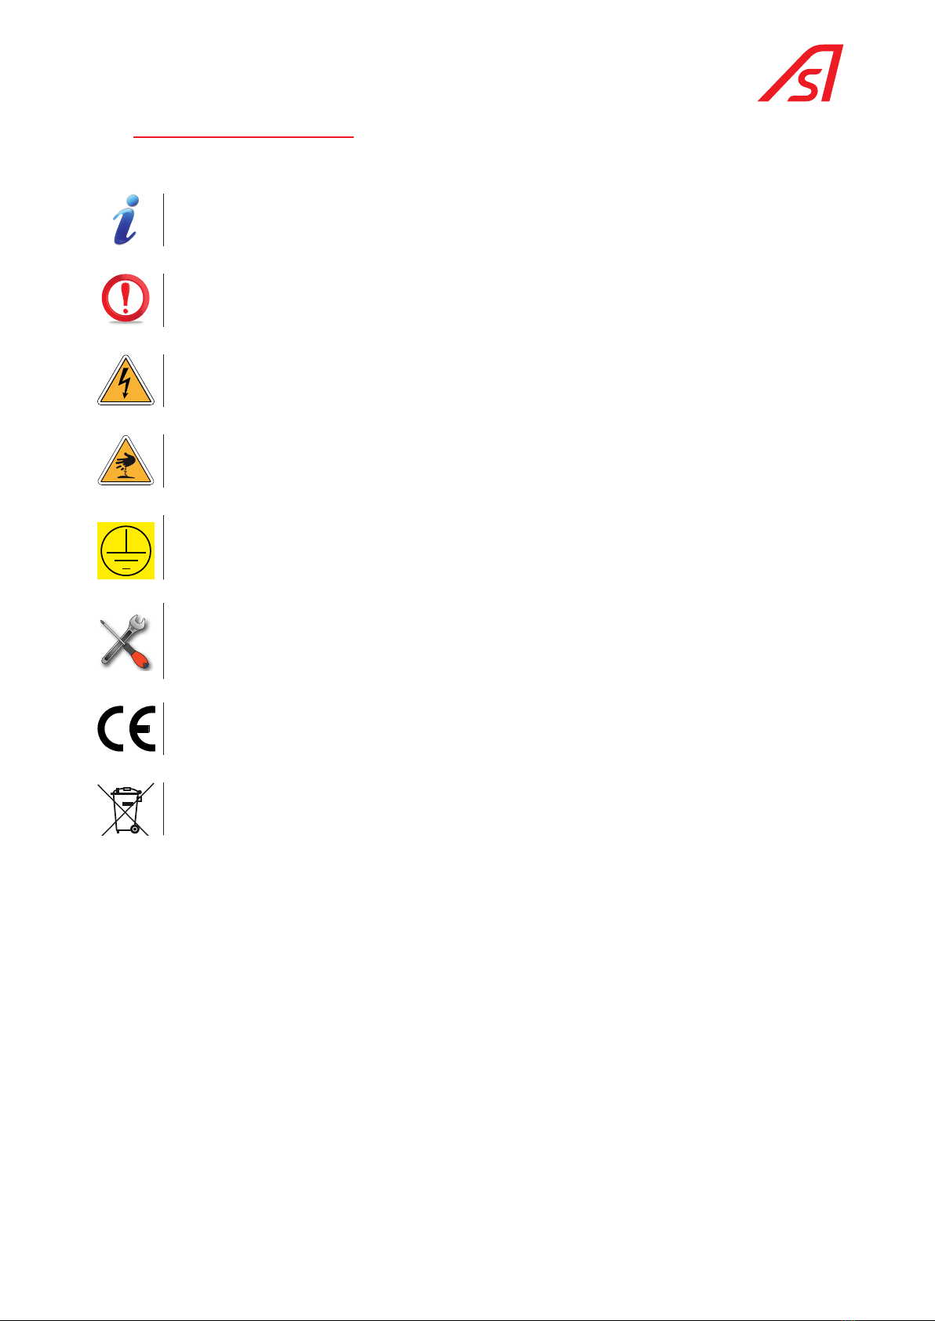Click the divider line beside the CE mark
The width and height of the screenshot is (935, 1321).
pyautogui.click(x=163, y=728)
